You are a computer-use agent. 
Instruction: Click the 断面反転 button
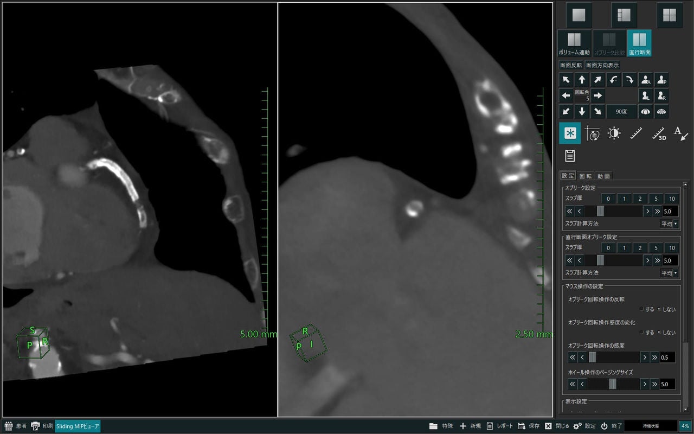tap(571, 65)
